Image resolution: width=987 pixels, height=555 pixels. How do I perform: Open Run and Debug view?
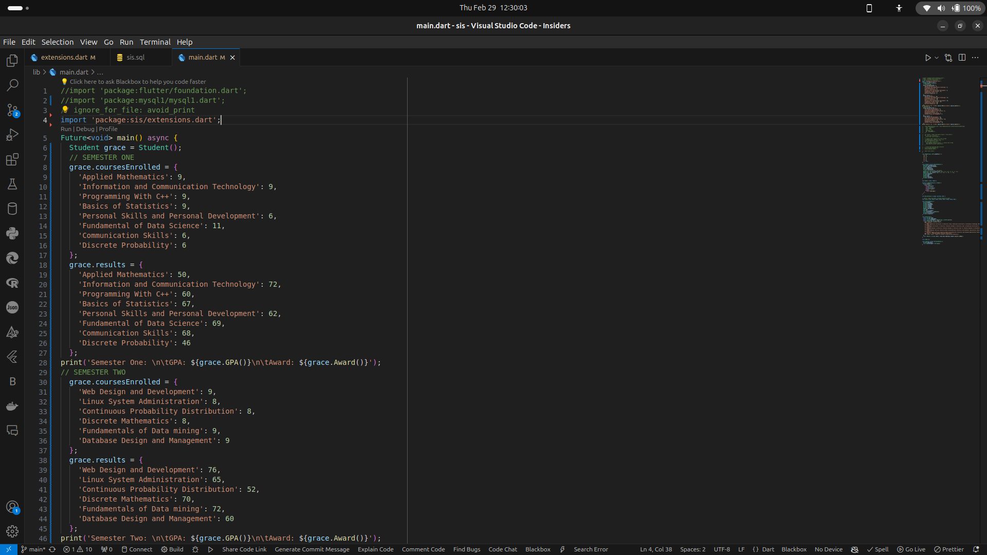click(12, 135)
